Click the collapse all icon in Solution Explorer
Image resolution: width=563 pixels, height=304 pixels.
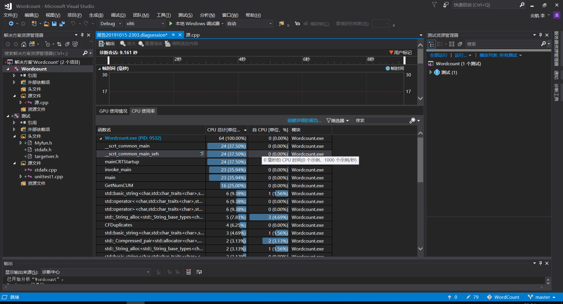click(67, 44)
